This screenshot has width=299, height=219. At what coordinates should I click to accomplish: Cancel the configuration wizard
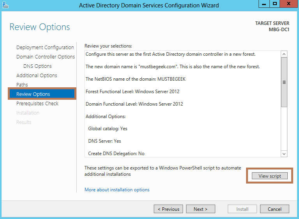click(274, 209)
